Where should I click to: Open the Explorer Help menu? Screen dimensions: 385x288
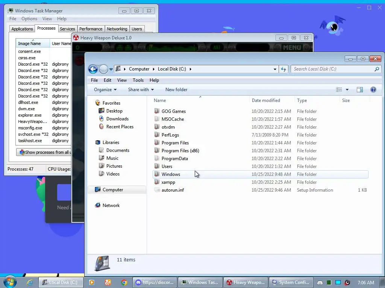pyautogui.click(x=154, y=80)
